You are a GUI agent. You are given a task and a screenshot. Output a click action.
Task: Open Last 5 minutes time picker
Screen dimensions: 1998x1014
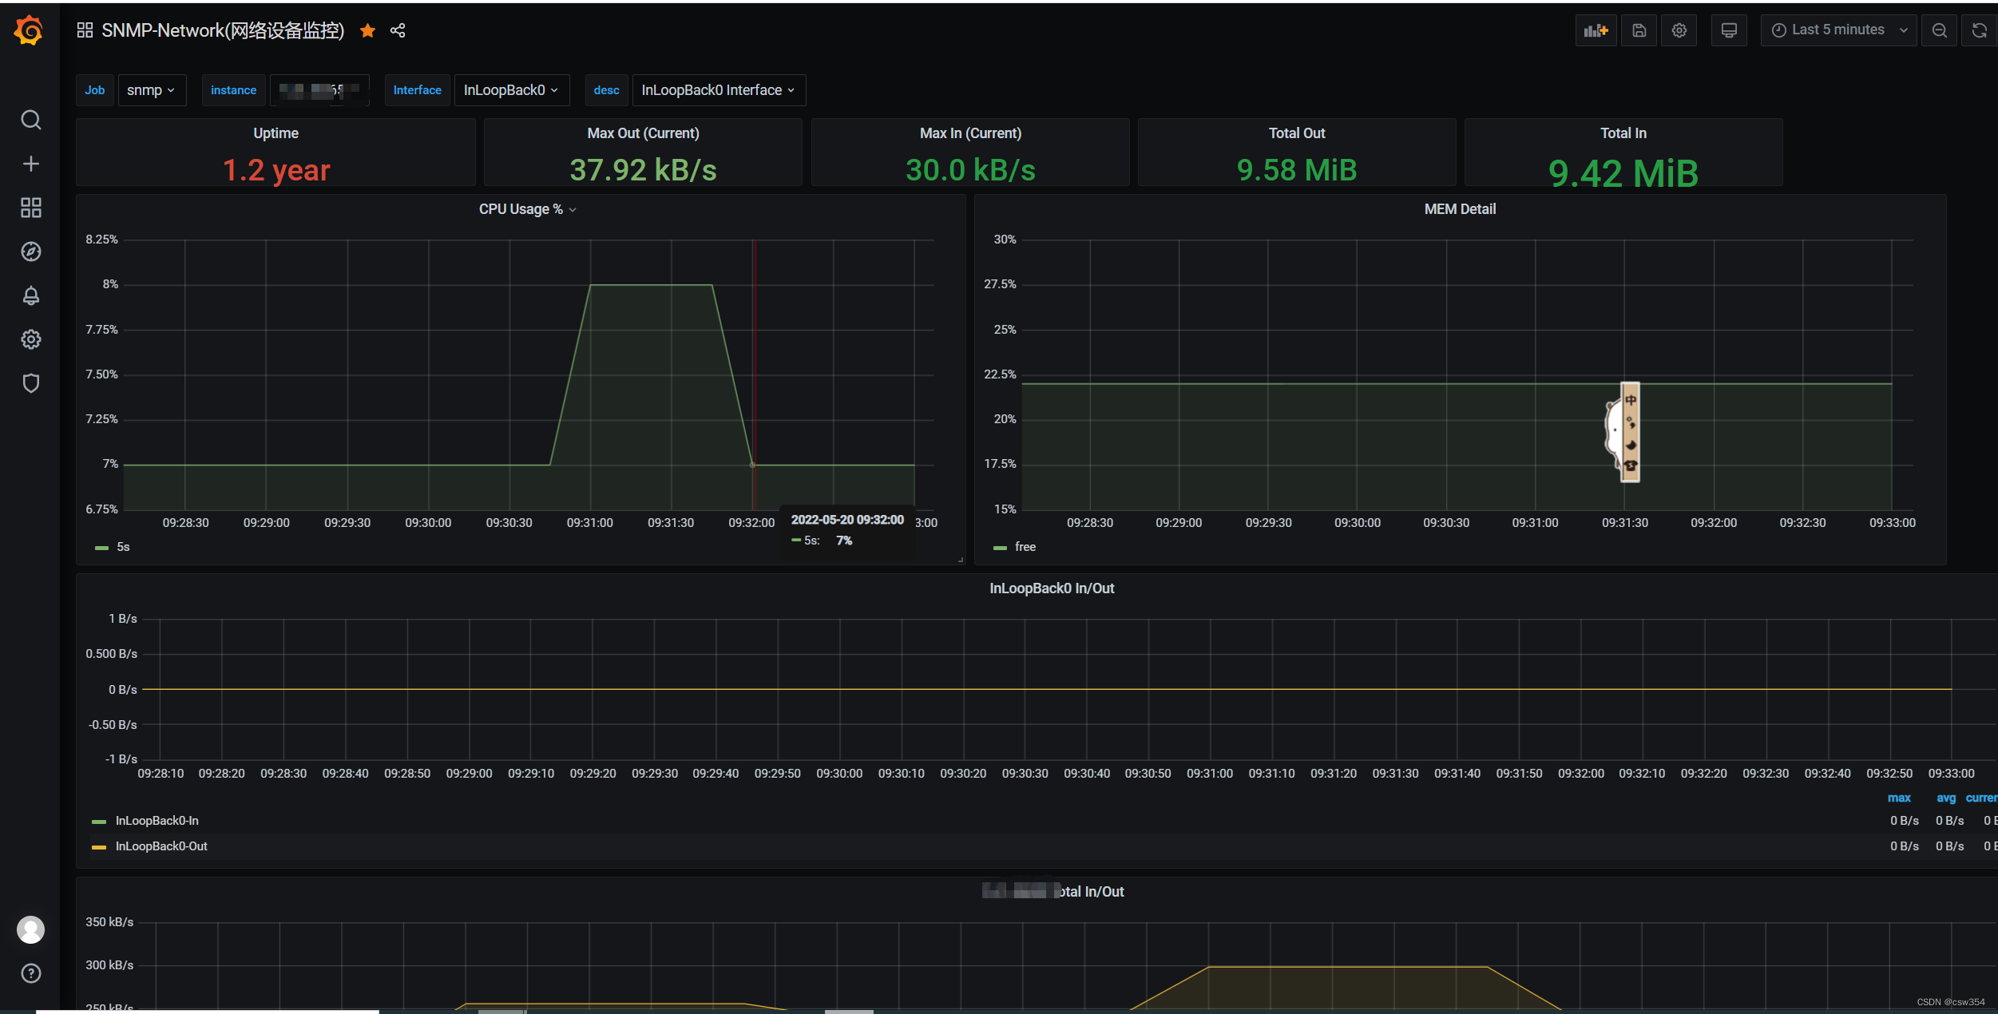point(1837,30)
